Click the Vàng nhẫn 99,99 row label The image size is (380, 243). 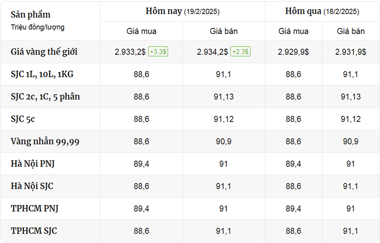(x=45, y=141)
